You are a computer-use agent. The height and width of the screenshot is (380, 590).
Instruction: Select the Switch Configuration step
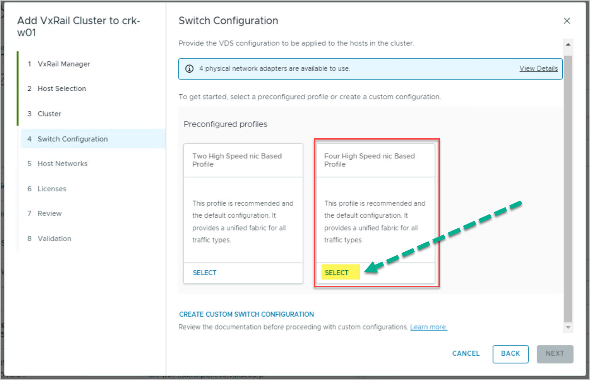pos(72,139)
